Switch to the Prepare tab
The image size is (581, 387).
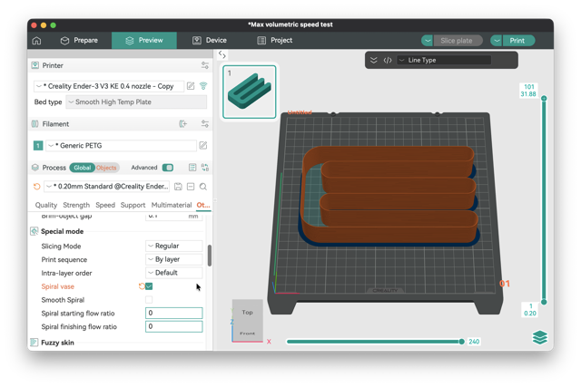point(79,40)
